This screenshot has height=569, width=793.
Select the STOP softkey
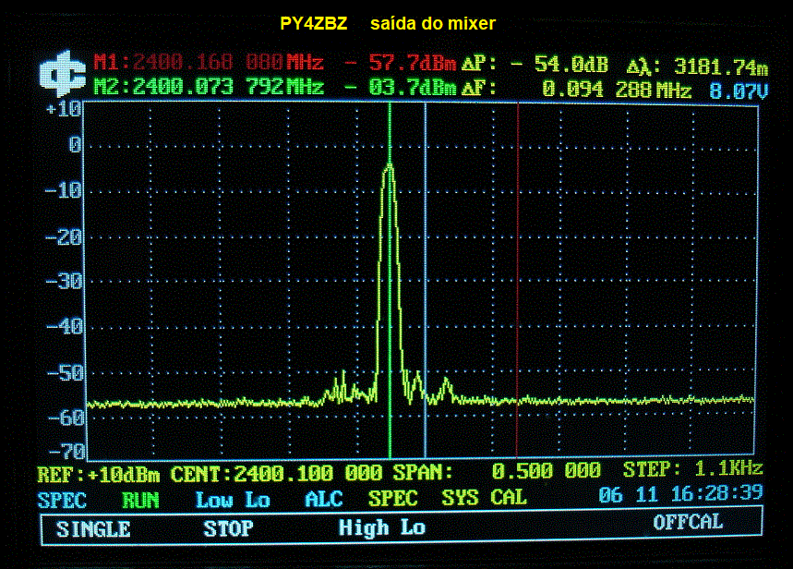(x=228, y=529)
